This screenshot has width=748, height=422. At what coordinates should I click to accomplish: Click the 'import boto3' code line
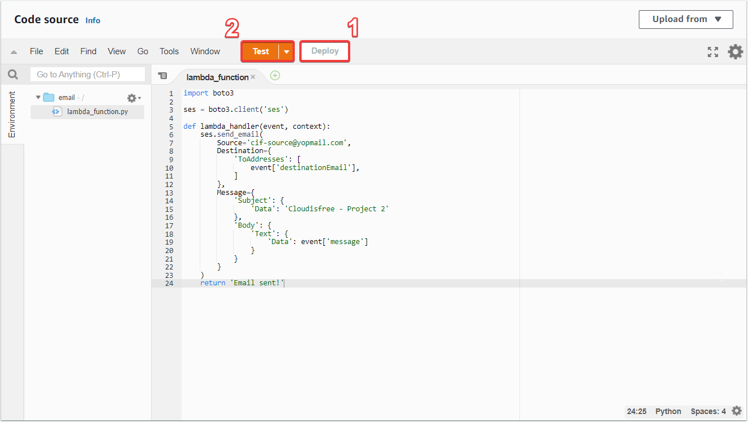click(x=208, y=93)
